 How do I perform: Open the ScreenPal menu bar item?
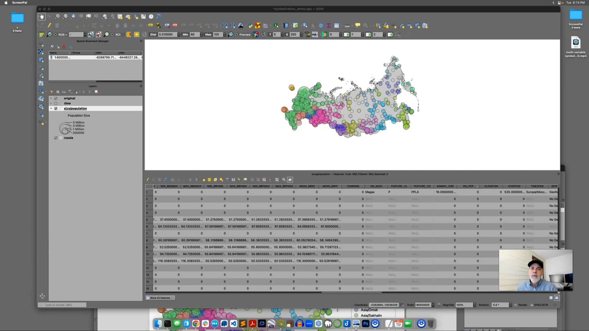click(19, 2)
